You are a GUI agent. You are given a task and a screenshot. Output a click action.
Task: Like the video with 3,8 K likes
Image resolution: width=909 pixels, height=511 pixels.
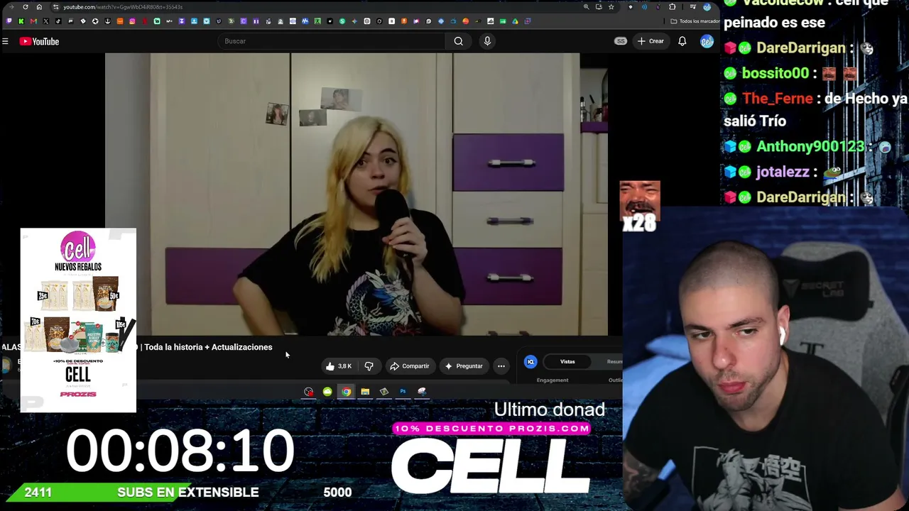[339, 366]
